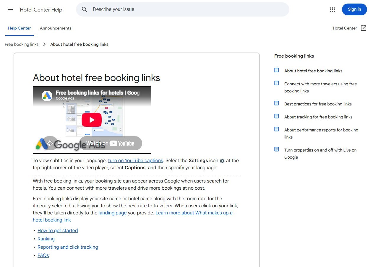Click the Hotel Center external-link icon
Image resolution: width=373 pixels, height=267 pixels.
pos(364,28)
